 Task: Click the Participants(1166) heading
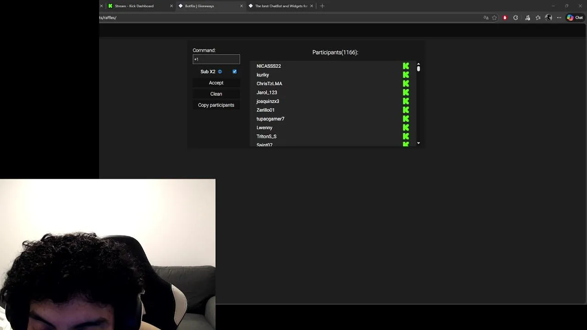pos(335,52)
